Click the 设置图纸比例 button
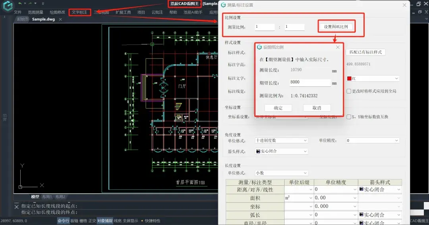This screenshot has height=225, width=429. tap(336, 27)
